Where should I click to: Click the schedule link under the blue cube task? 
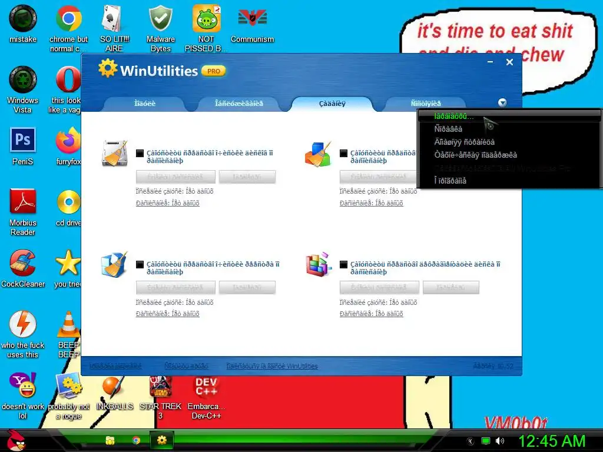click(168, 314)
